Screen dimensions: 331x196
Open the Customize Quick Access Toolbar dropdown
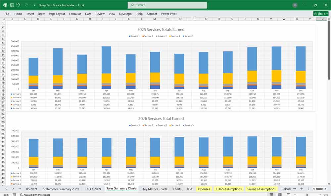(34, 5)
